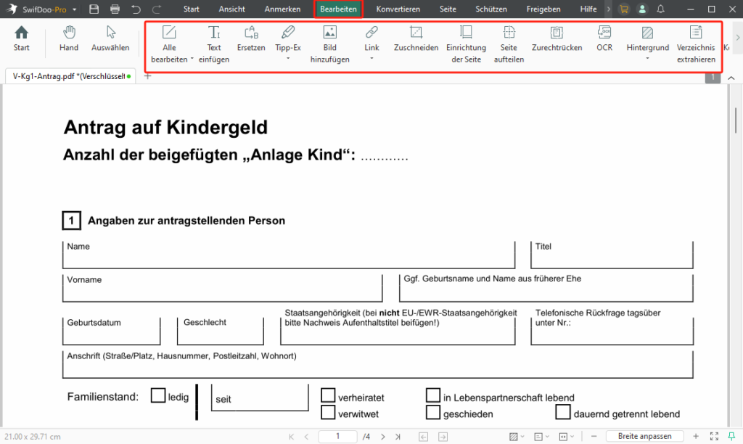The width and height of the screenshot is (743, 444).
Task: Select the Zuschneiden crop tool
Action: pyautogui.click(x=416, y=38)
